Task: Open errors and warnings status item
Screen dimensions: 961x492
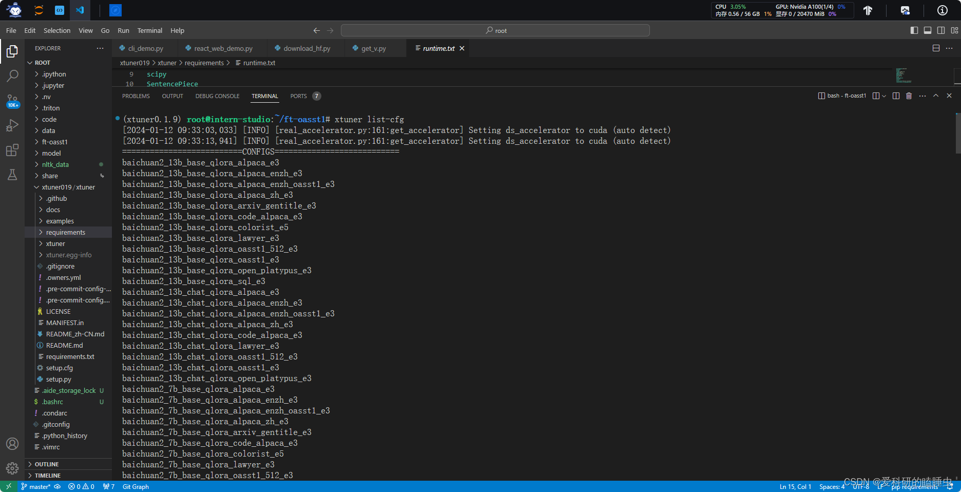Action: tap(81, 486)
